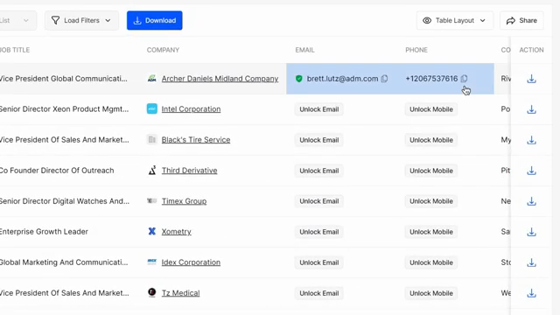Screen dimensions: 560x315
Task: Click the Idex Corporation logo icon
Action: pos(151,262)
